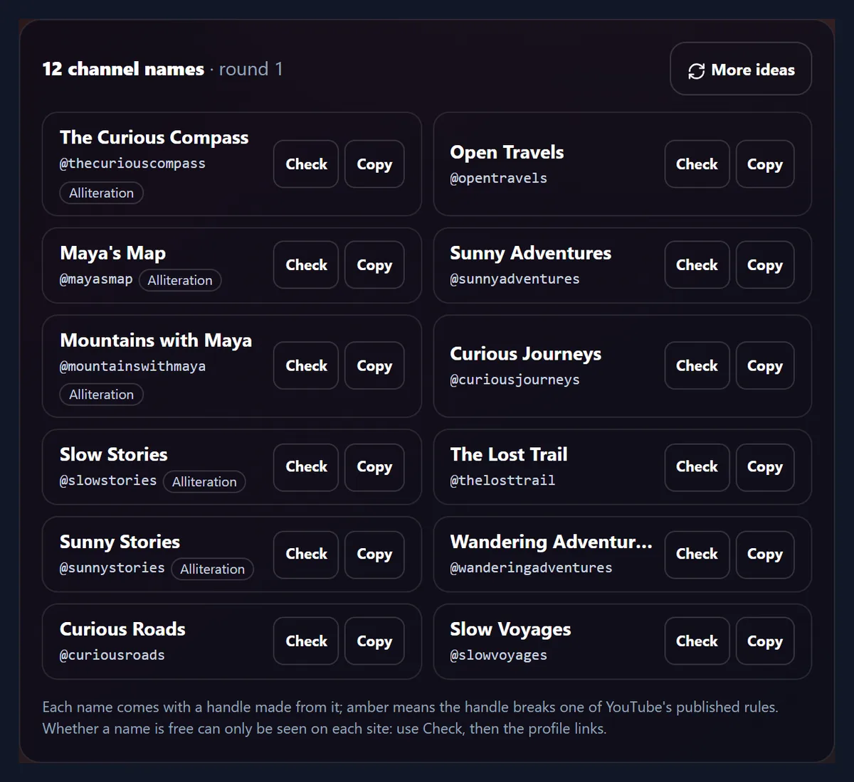
Task: Copy the Slow Stories name
Action: point(374,467)
